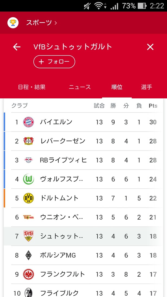Click the Dortmund BVB yellow logo
This screenshot has height=297, width=167.
(x=29, y=198)
